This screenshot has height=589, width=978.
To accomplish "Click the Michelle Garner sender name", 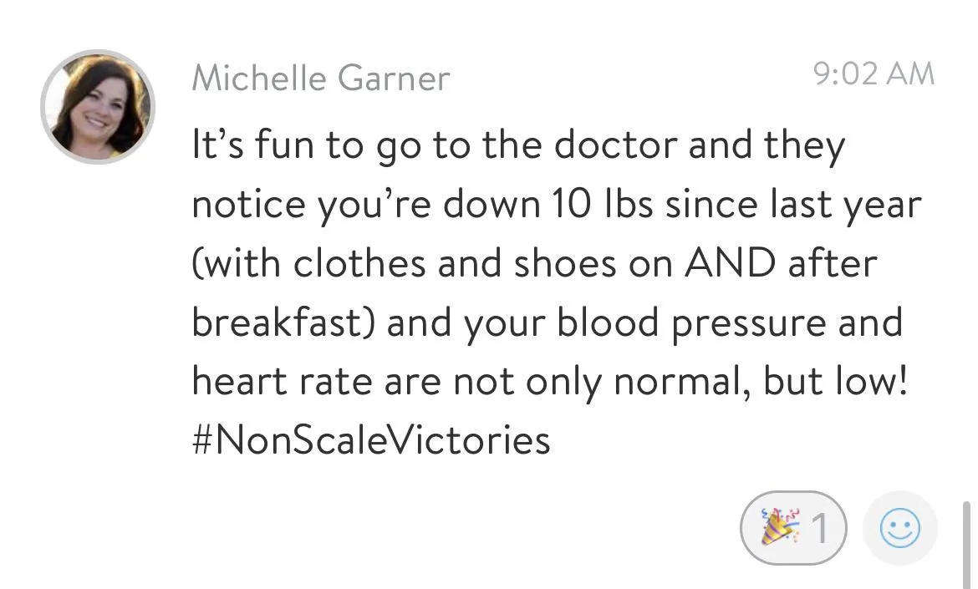I will pyautogui.click(x=321, y=79).
